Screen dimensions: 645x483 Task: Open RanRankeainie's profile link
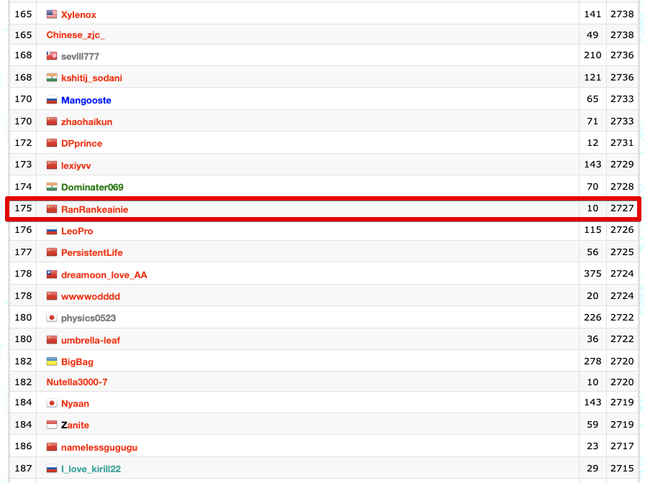pos(94,209)
